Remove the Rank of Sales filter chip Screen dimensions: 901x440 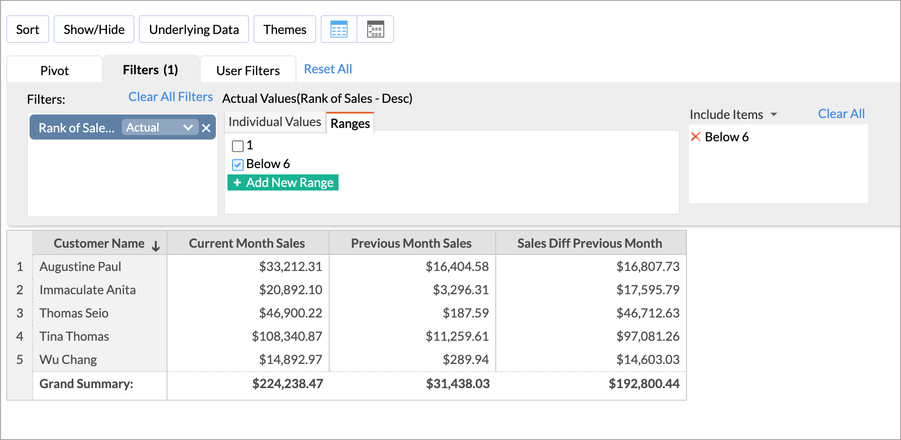coord(206,128)
